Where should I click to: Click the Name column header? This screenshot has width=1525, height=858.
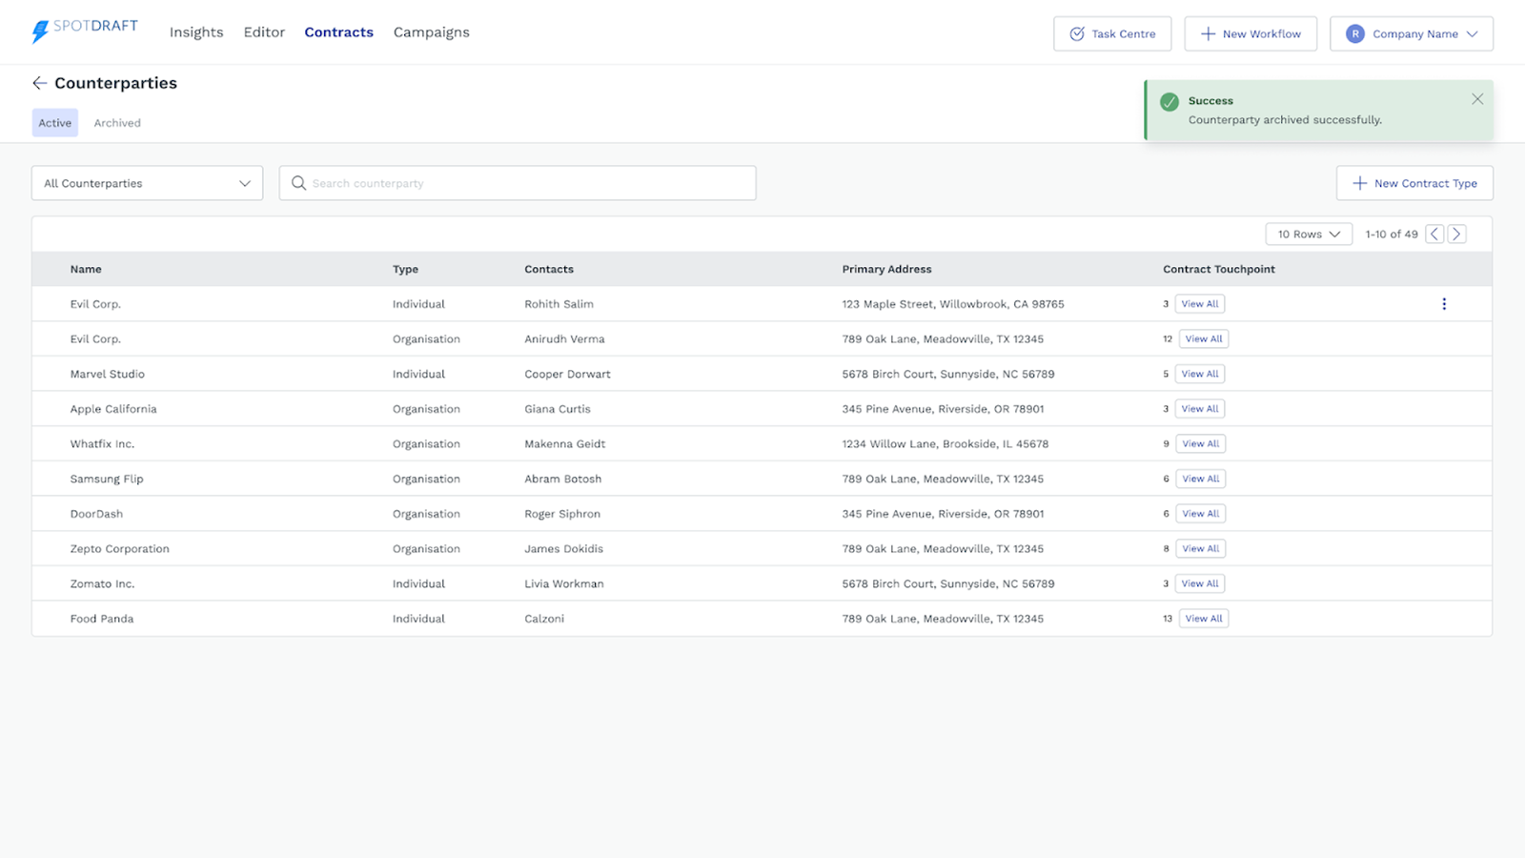(x=86, y=269)
